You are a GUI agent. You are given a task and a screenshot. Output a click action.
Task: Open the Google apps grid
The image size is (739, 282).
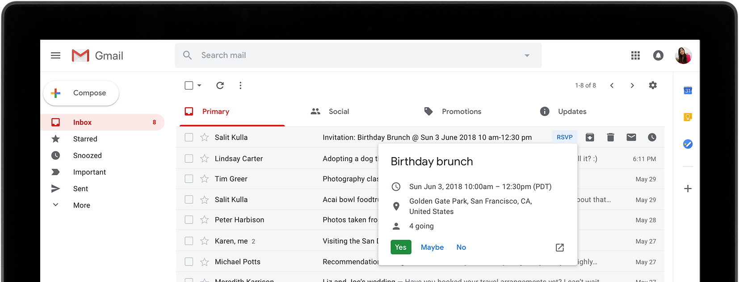coord(635,55)
